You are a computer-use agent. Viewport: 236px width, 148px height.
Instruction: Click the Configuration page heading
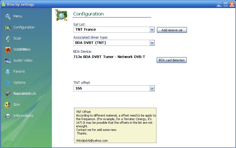[88, 14]
